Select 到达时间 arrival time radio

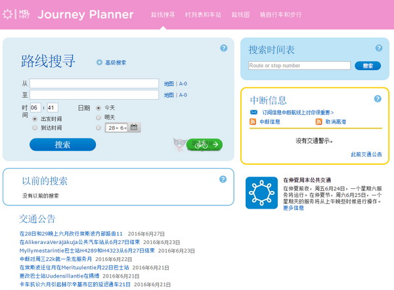point(35,128)
